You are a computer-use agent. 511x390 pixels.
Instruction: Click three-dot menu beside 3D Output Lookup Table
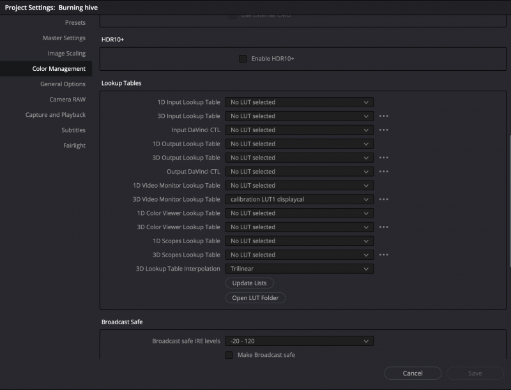[x=383, y=158]
